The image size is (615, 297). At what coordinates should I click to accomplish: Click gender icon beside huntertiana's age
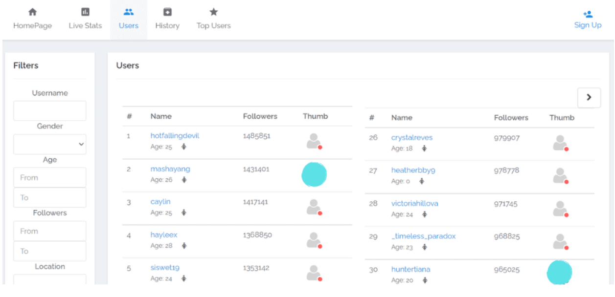click(424, 280)
